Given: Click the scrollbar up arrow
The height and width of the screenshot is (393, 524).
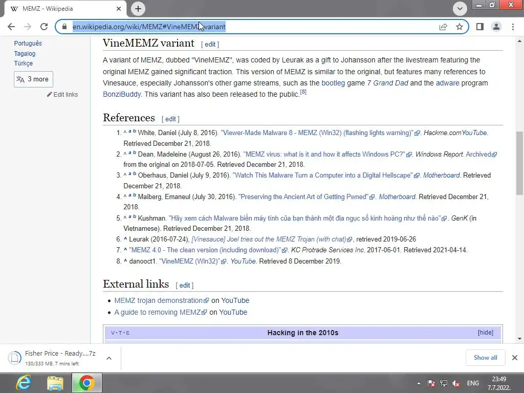Looking at the screenshot, I should pyautogui.click(x=519, y=41).
